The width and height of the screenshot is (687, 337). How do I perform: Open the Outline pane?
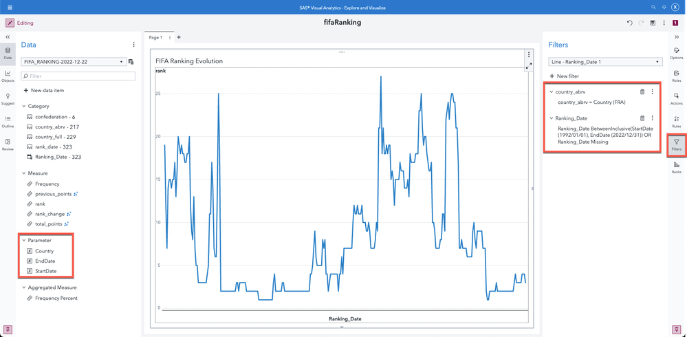coord(8,122)
